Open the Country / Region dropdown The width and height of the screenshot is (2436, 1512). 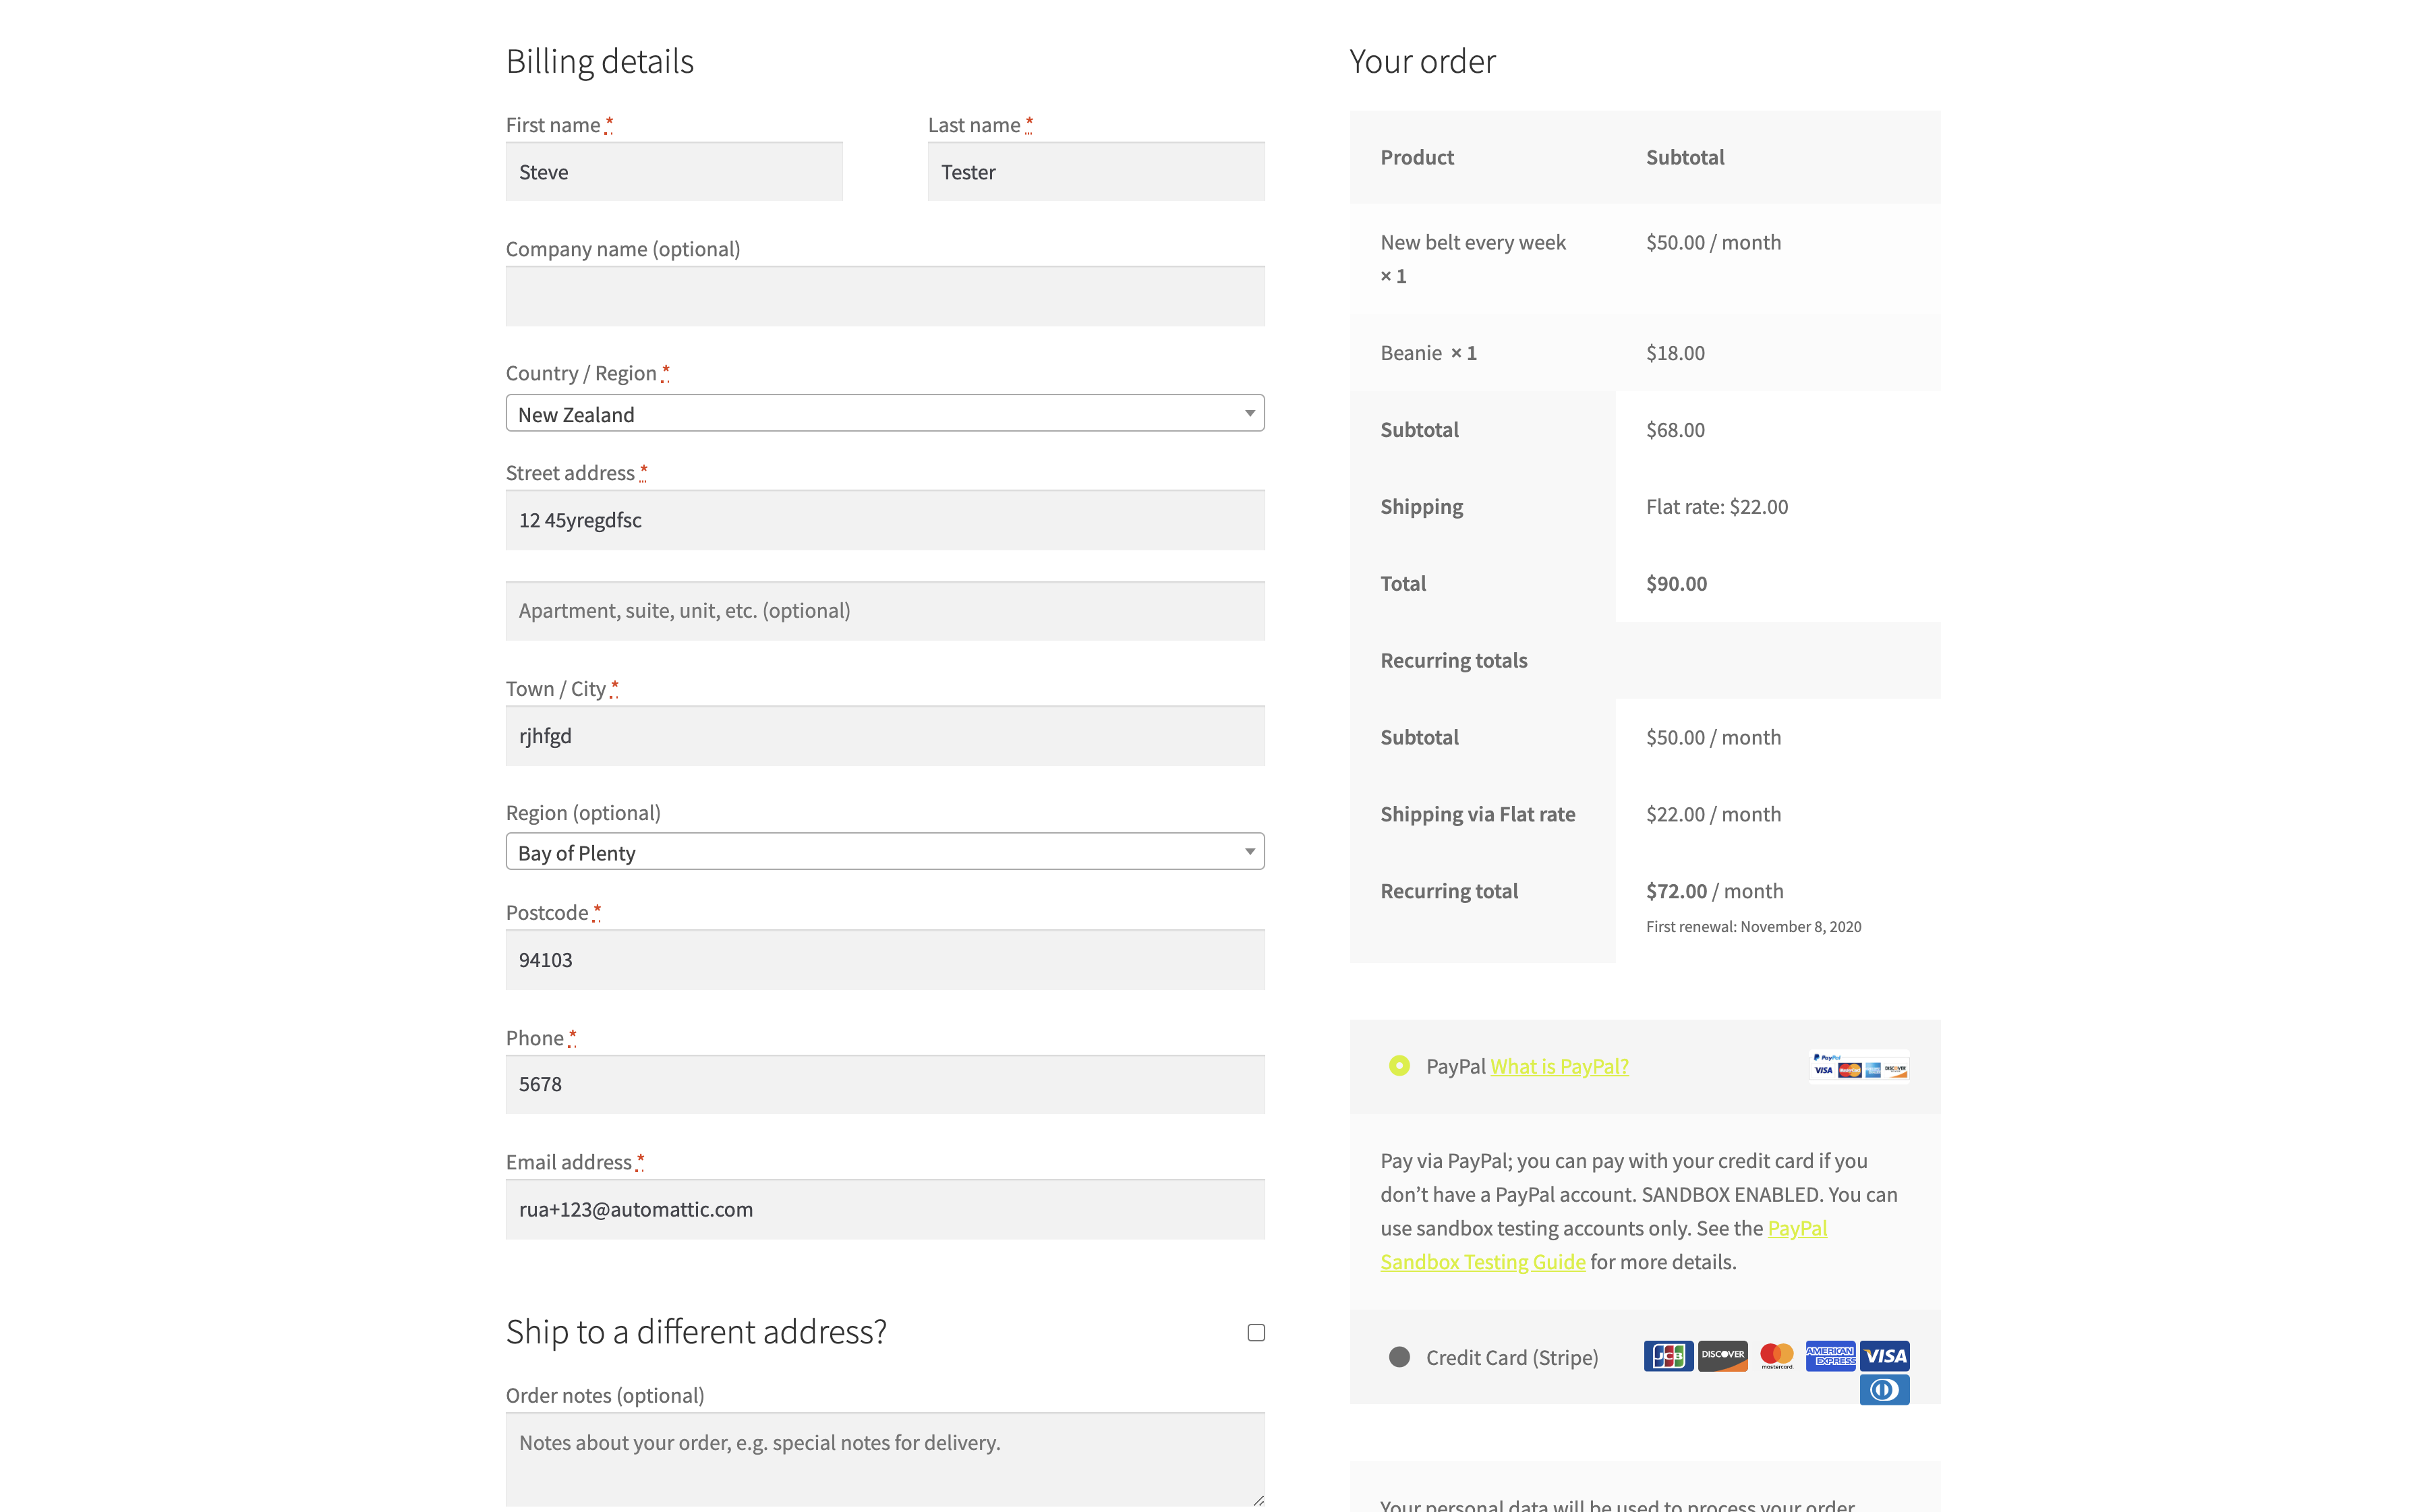tap(884, 413)
